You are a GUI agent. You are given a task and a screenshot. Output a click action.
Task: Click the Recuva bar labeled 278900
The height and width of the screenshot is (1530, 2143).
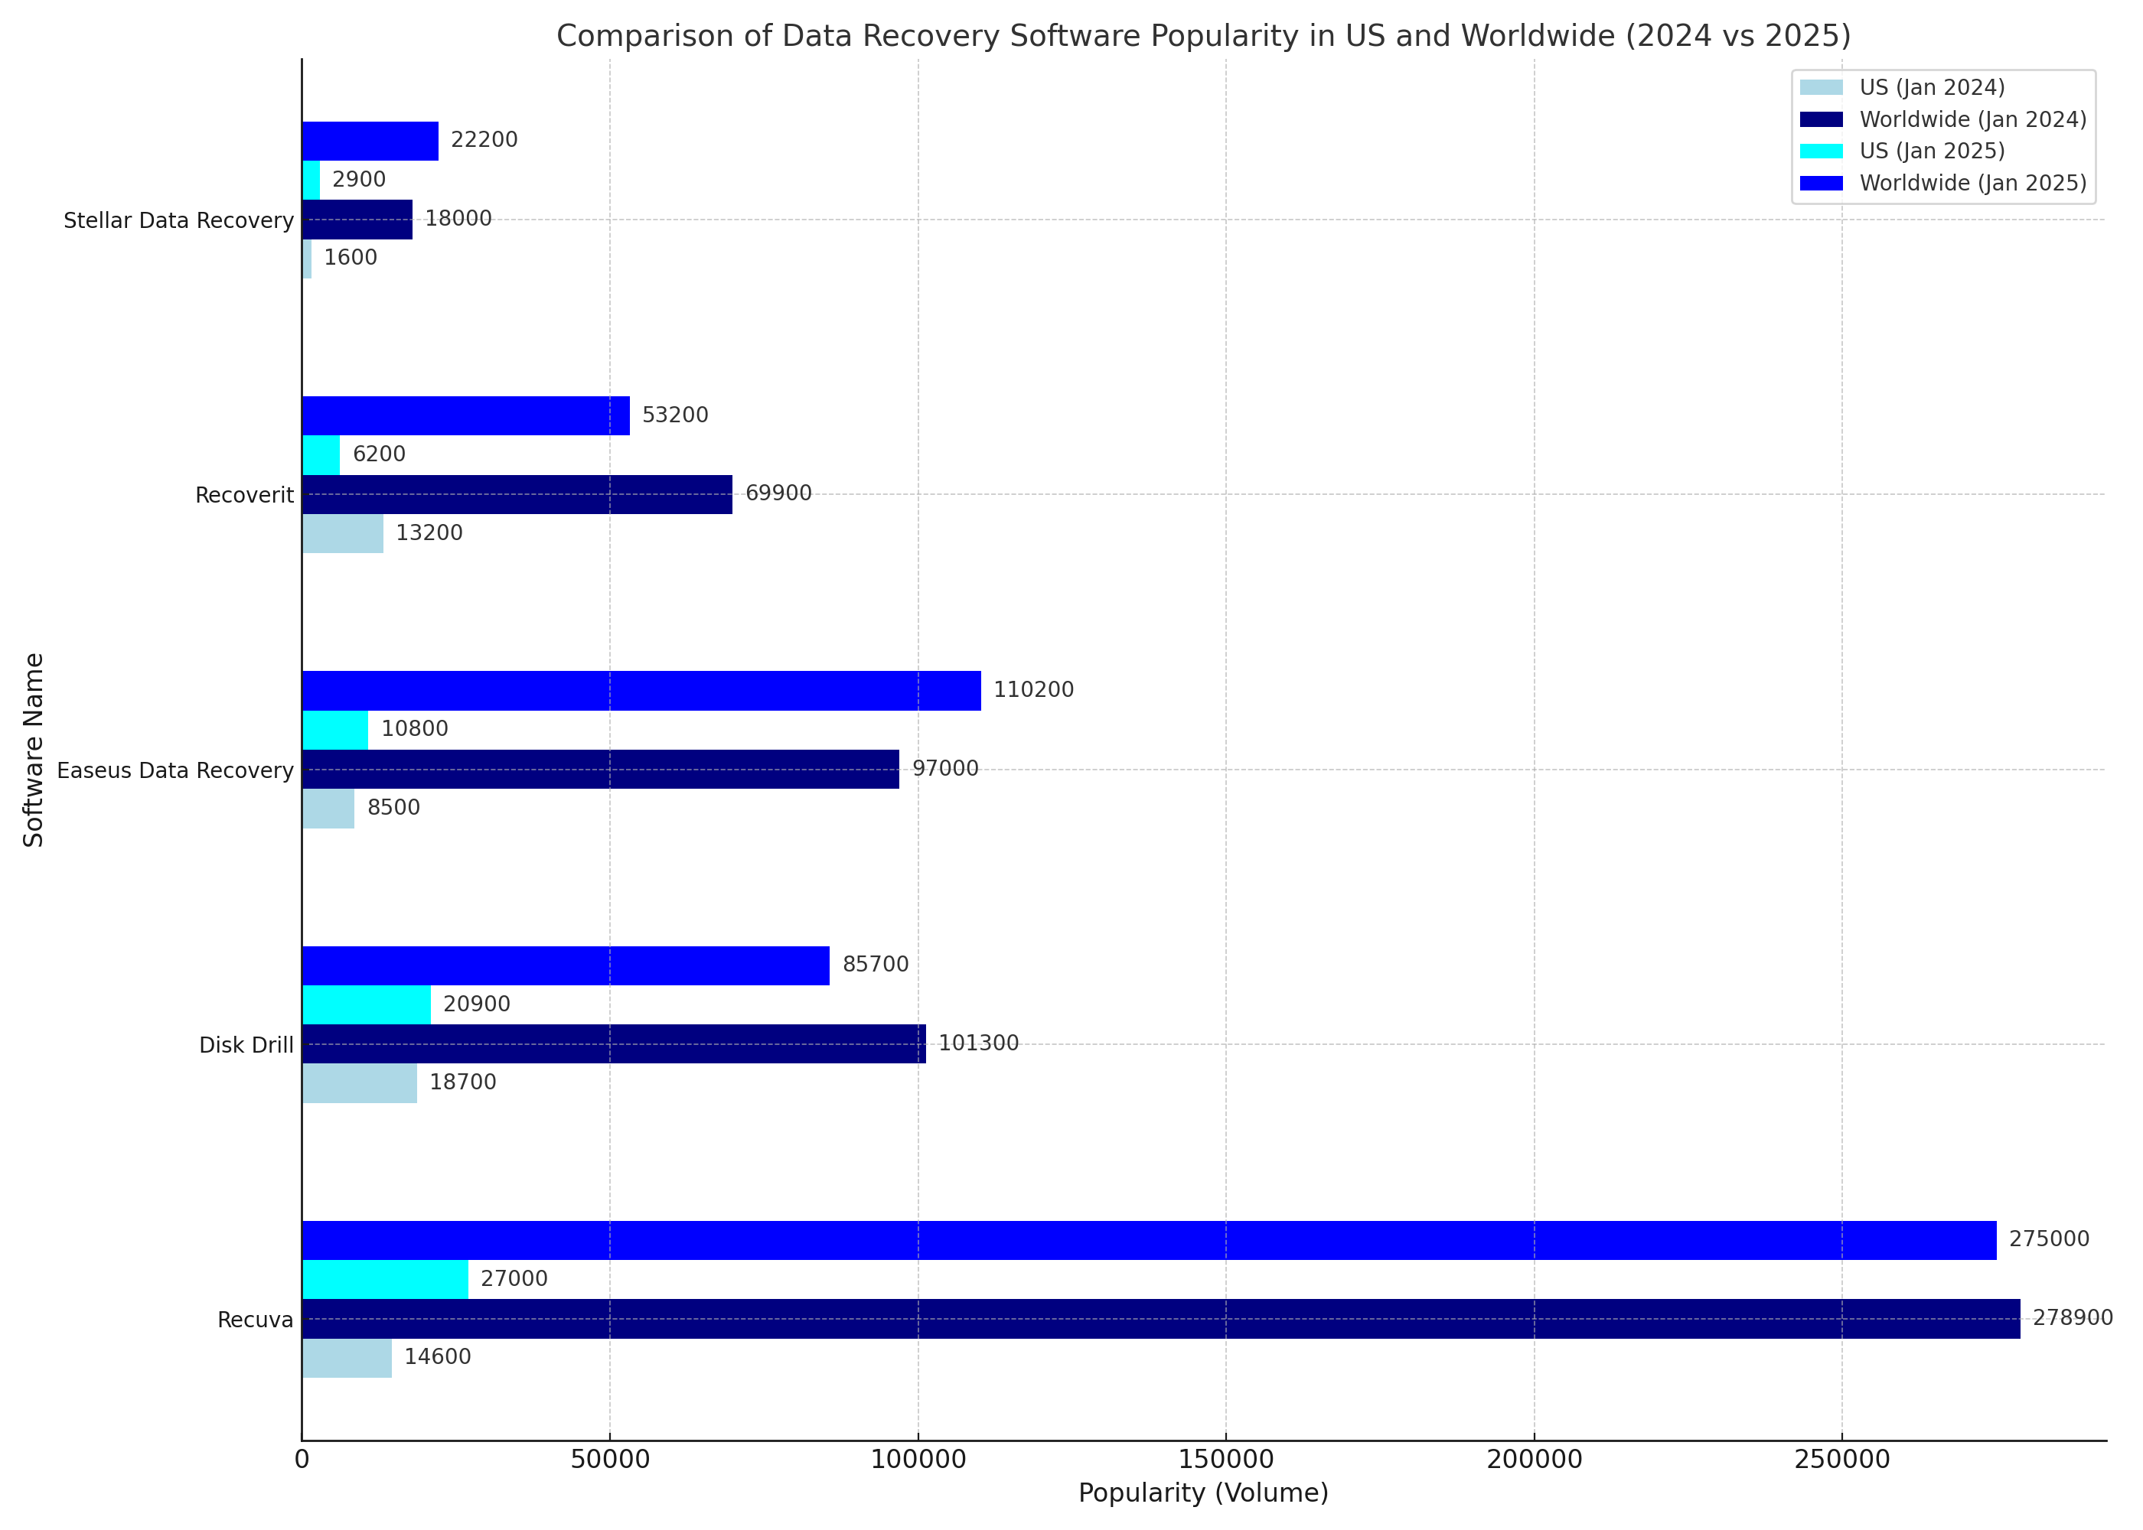(x=1161, y=1319)
